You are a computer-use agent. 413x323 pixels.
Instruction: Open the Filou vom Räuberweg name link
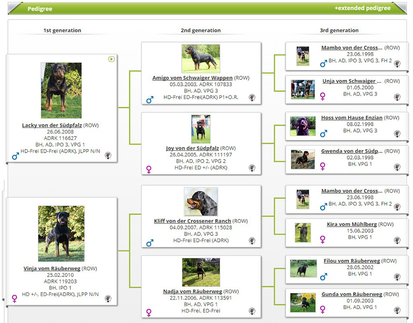click(x=345, y=261)
